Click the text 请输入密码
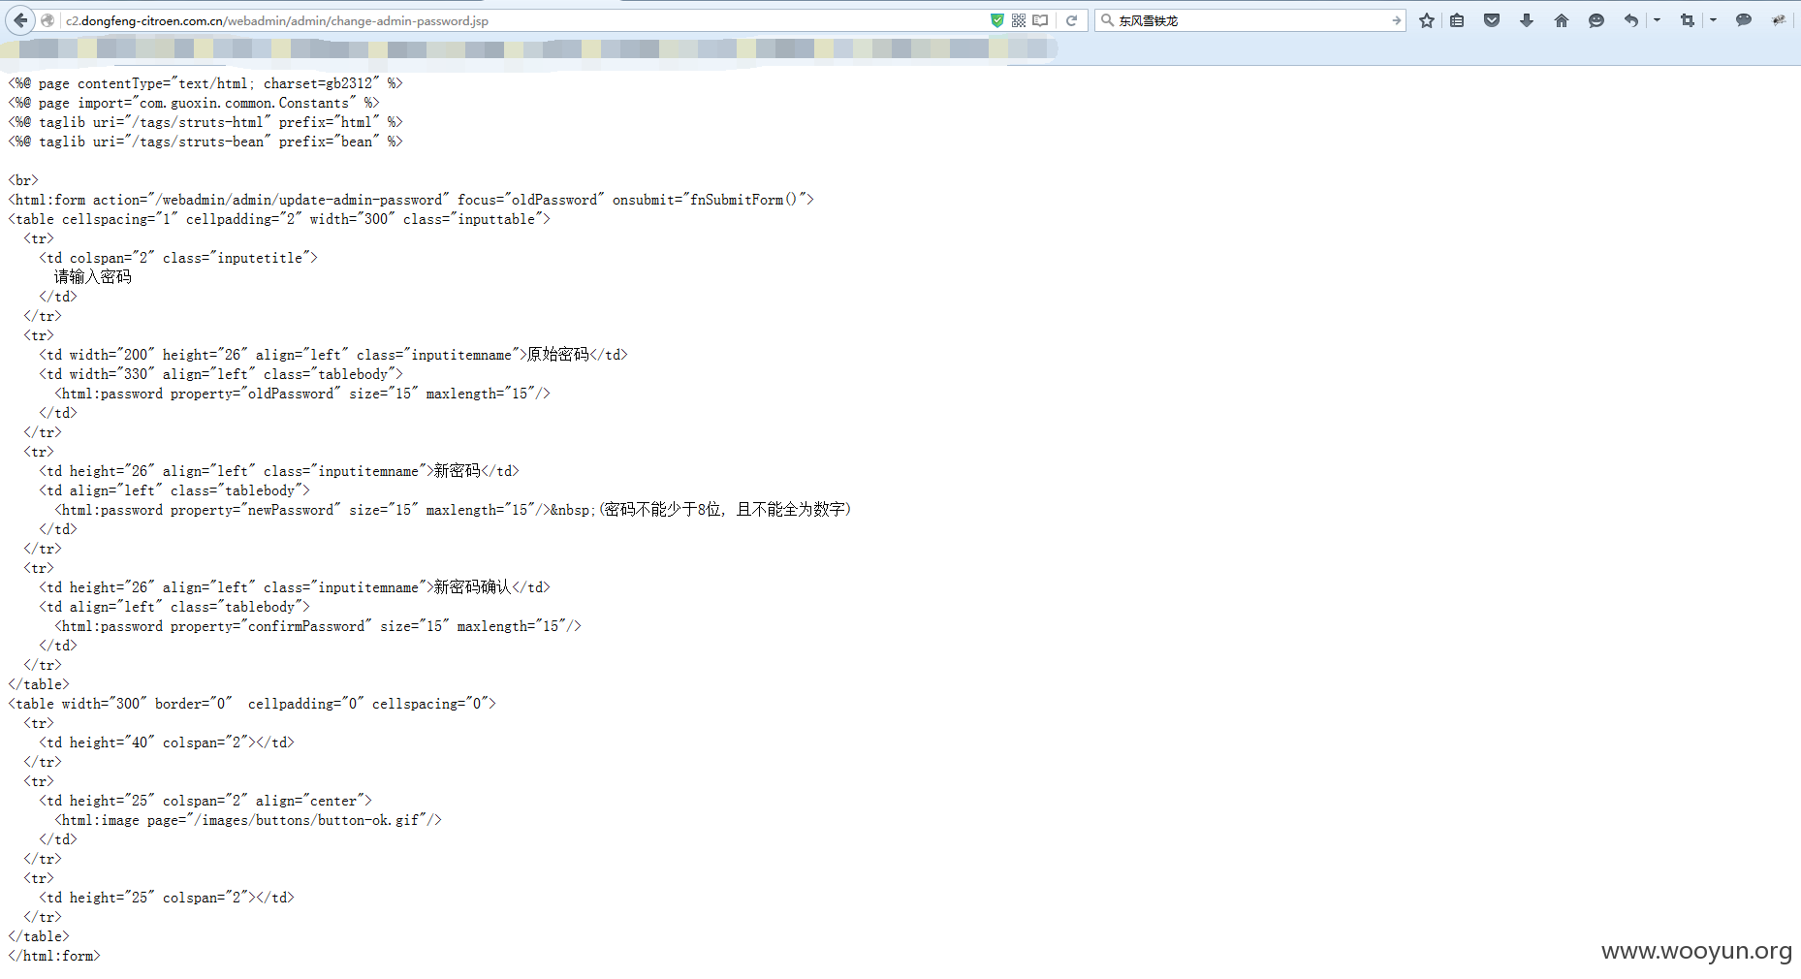This screenshot has height=979, width=1801. click(93, 277)
